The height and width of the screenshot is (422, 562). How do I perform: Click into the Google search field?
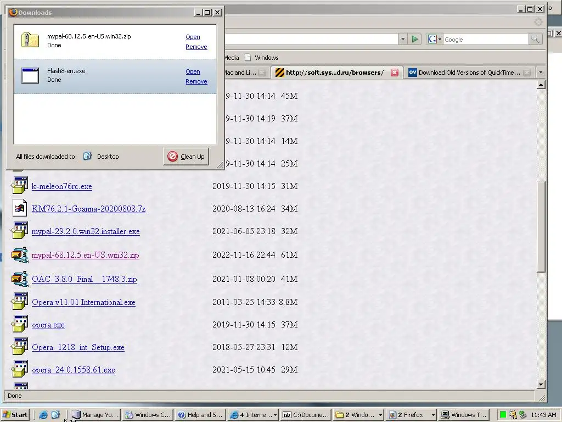click(486, 40)
